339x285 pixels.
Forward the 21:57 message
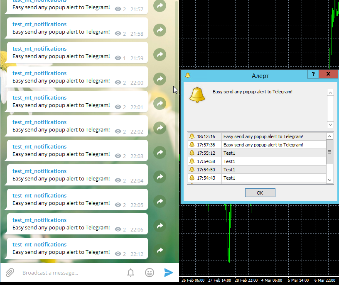(160, 6)
